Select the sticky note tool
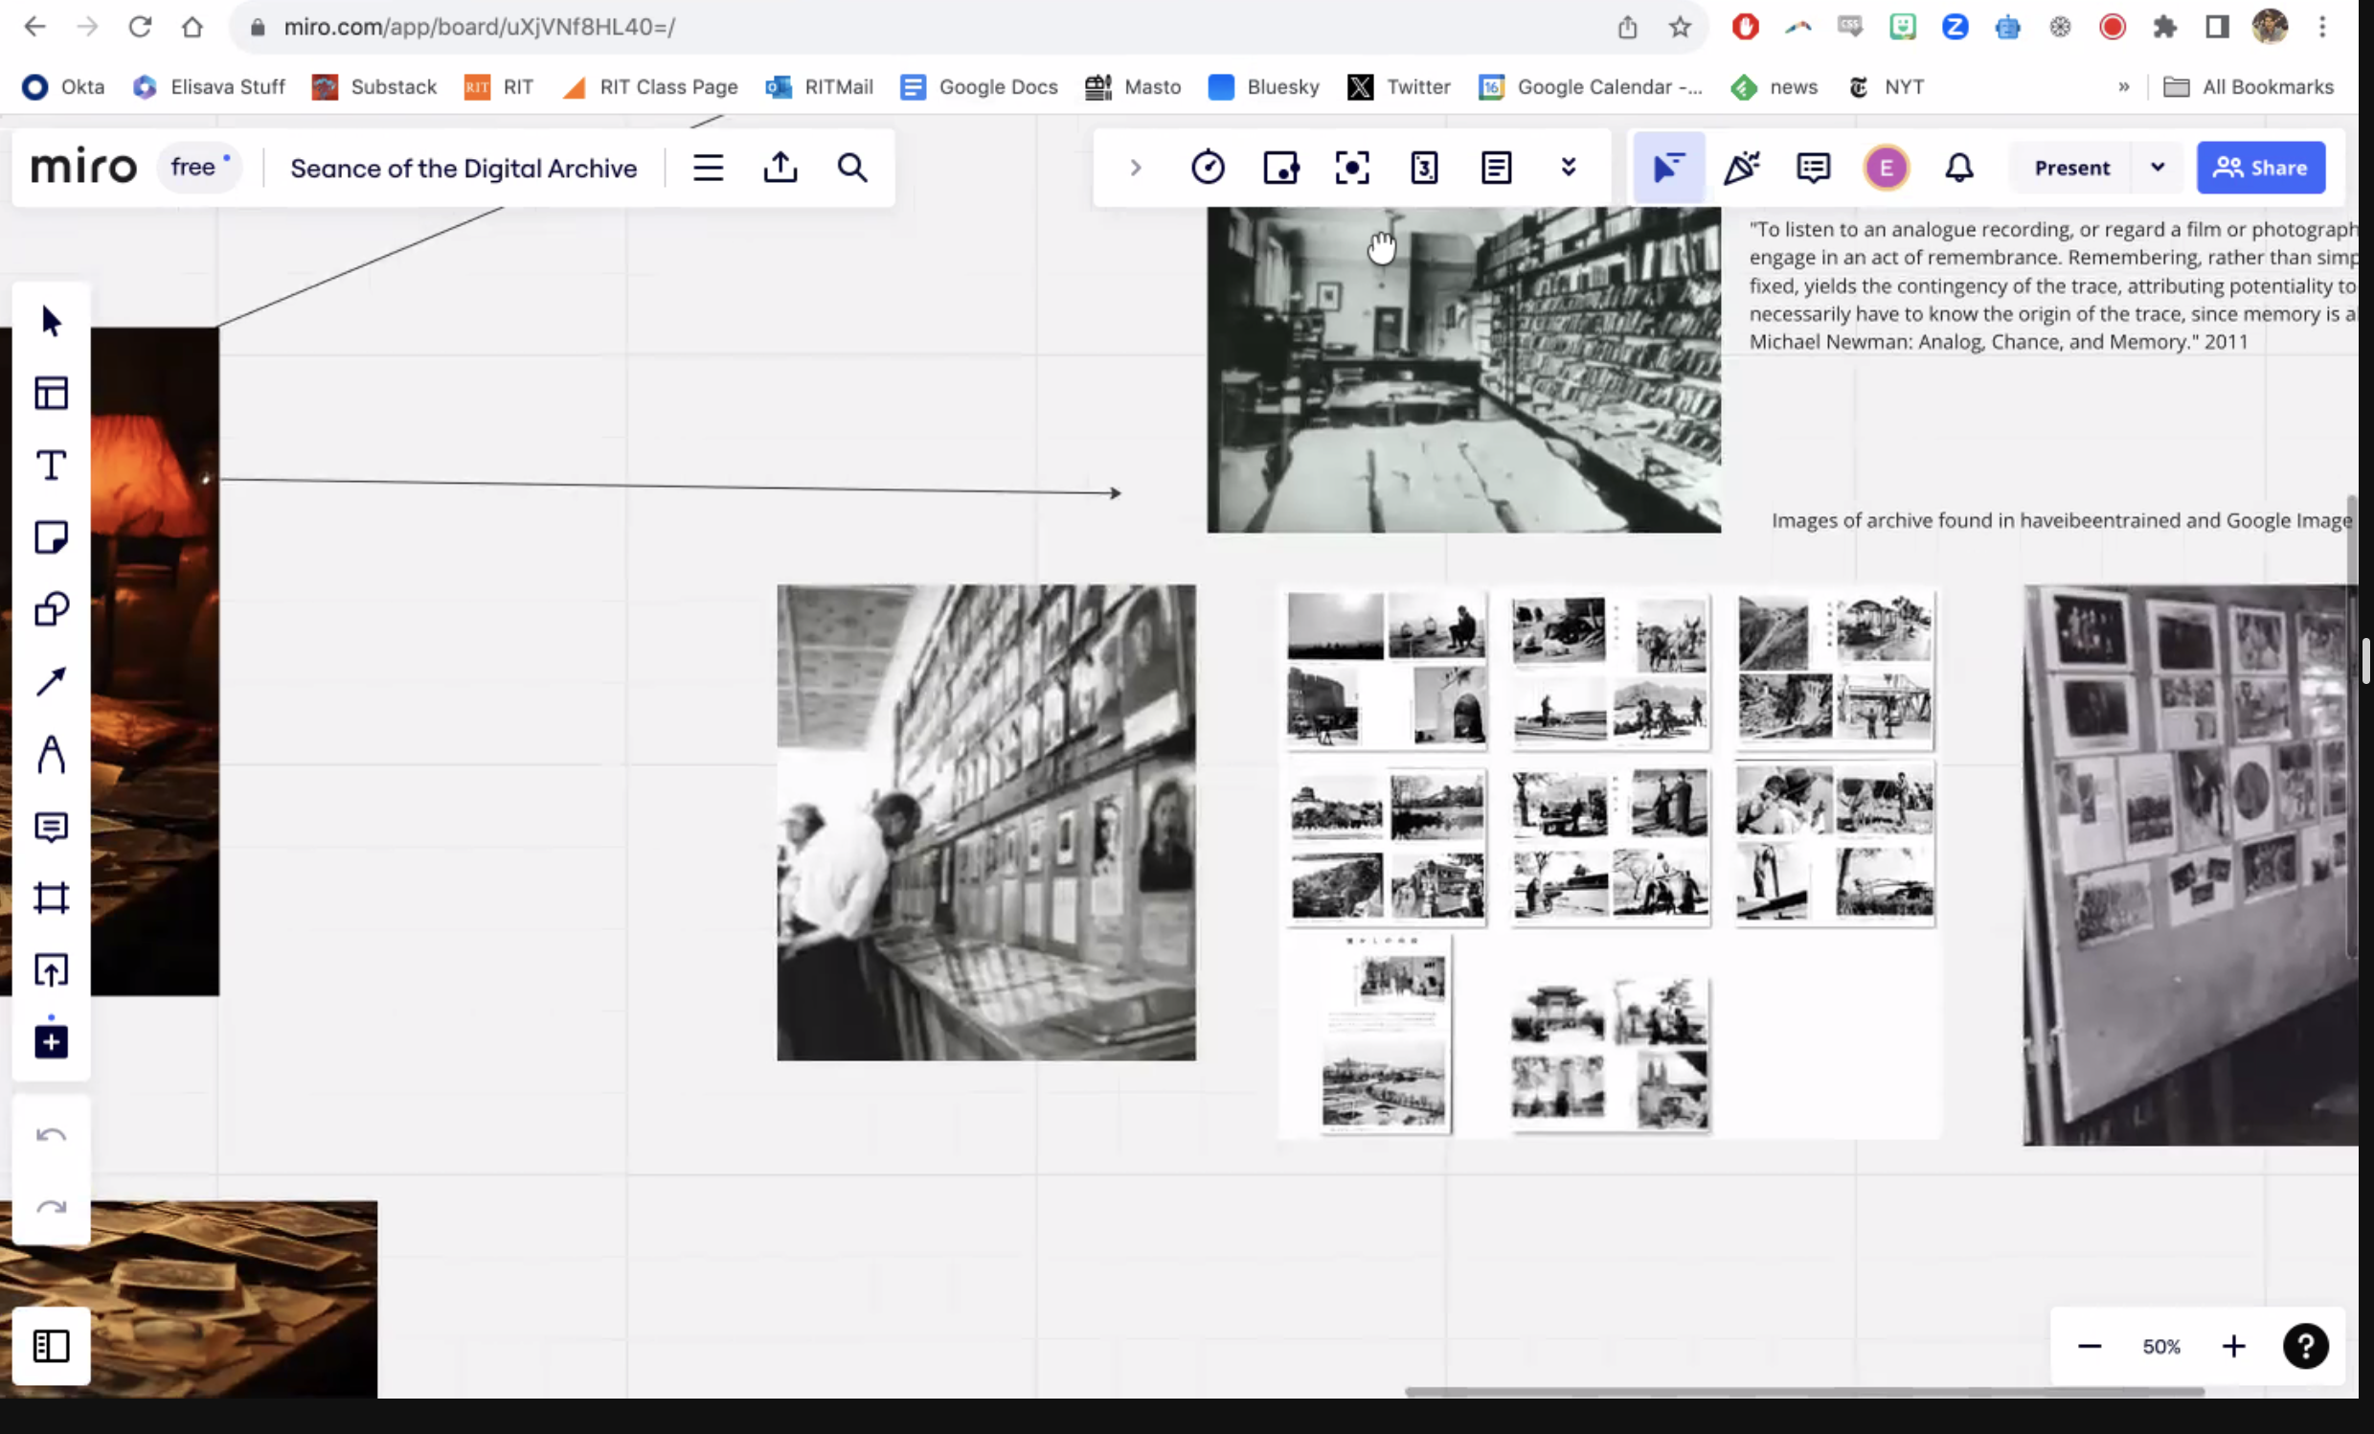The height and width of the screenshot is (1434, 2374). tap(51, 537)
